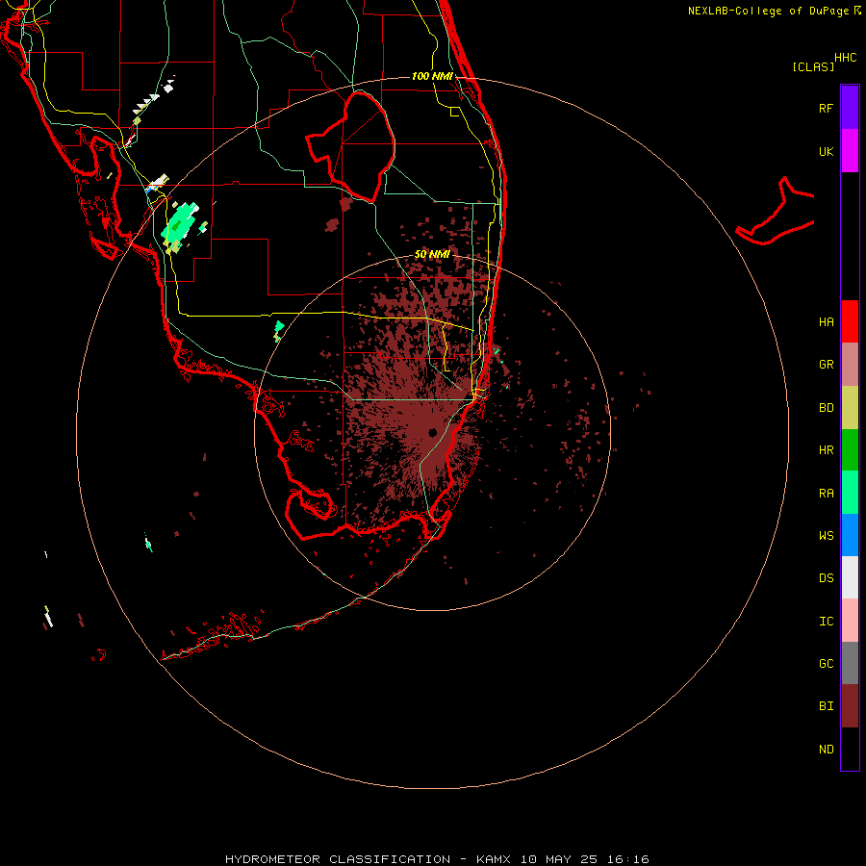The height and width of the screenshot is (866, 866).
Task: Click the "RF" legend label
Action: [x=826, y=108]
